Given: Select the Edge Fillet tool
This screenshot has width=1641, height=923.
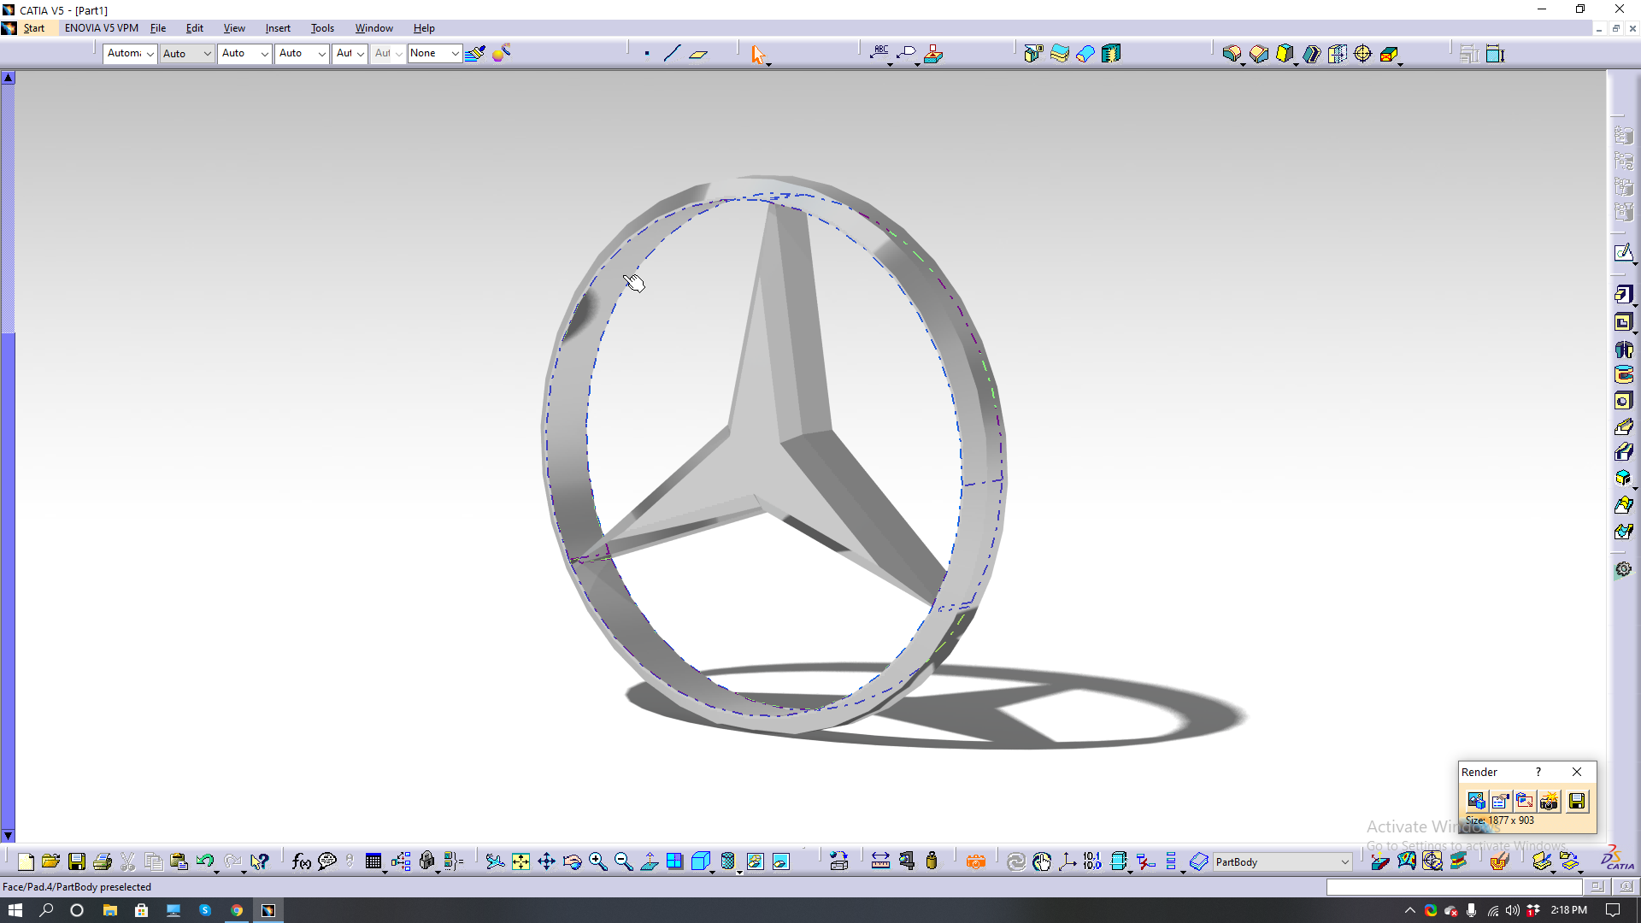Looking at the screenshot, I should point(1232,54).
